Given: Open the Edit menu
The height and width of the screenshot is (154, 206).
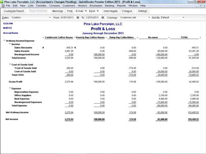Looking at the screenshot, I should (x=15, y=6).
